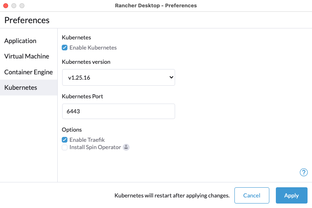The height and width of the screenshot is (208, 312).
Task: Click the experimental flask icon beside Spin Operator
Action: point(126,147)
